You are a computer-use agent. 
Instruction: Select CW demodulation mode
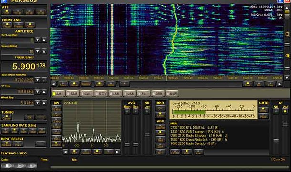[x=87, y=94]
